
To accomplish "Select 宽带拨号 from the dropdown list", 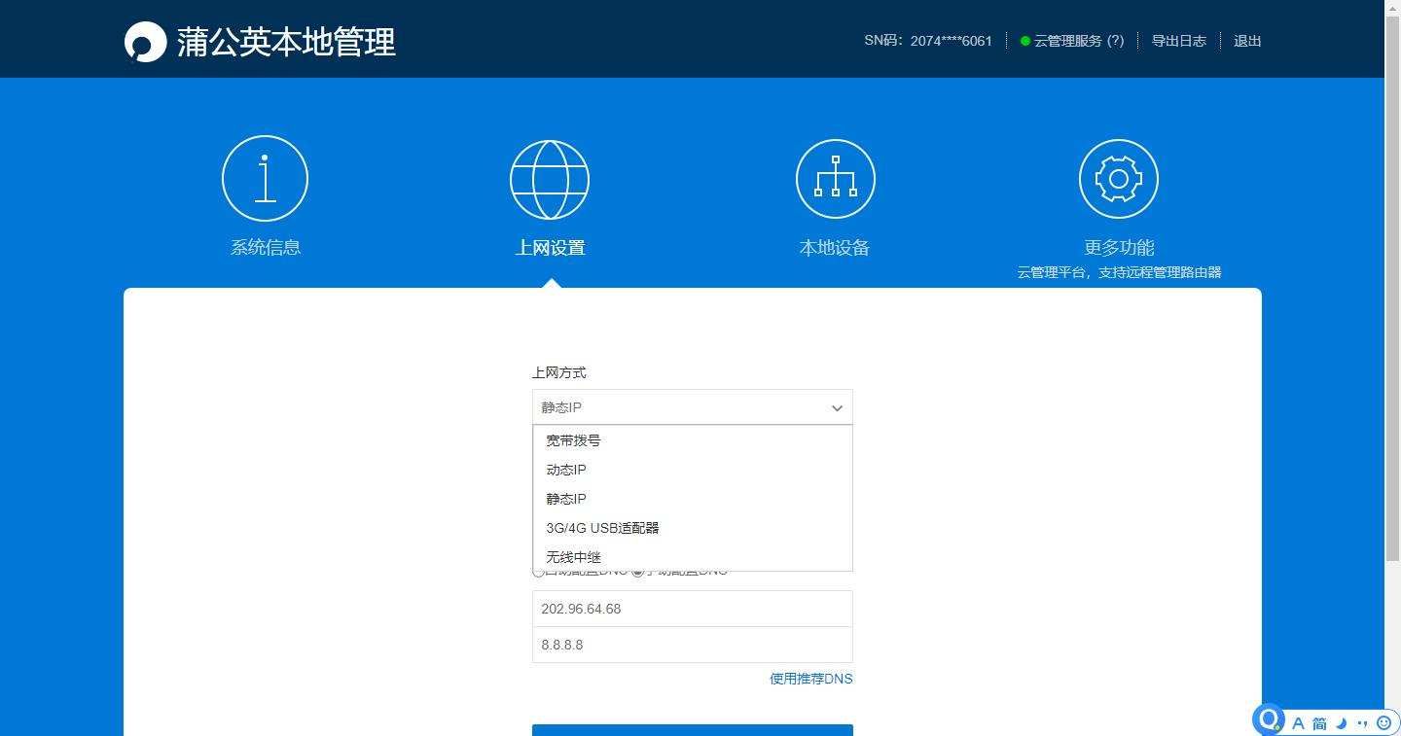I will [573, 440].
